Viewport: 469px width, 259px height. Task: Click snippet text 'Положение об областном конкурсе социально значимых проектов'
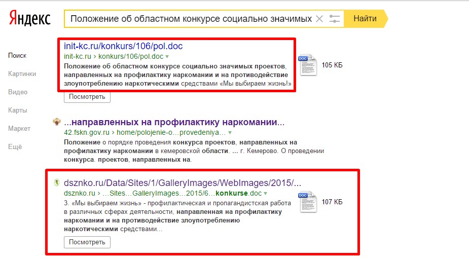click(175, 66)
